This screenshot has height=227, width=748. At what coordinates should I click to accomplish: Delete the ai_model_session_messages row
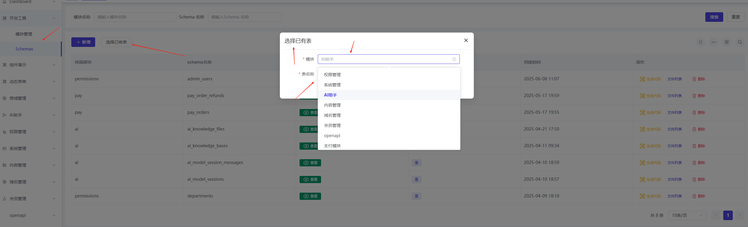click(x=699, y=163)
